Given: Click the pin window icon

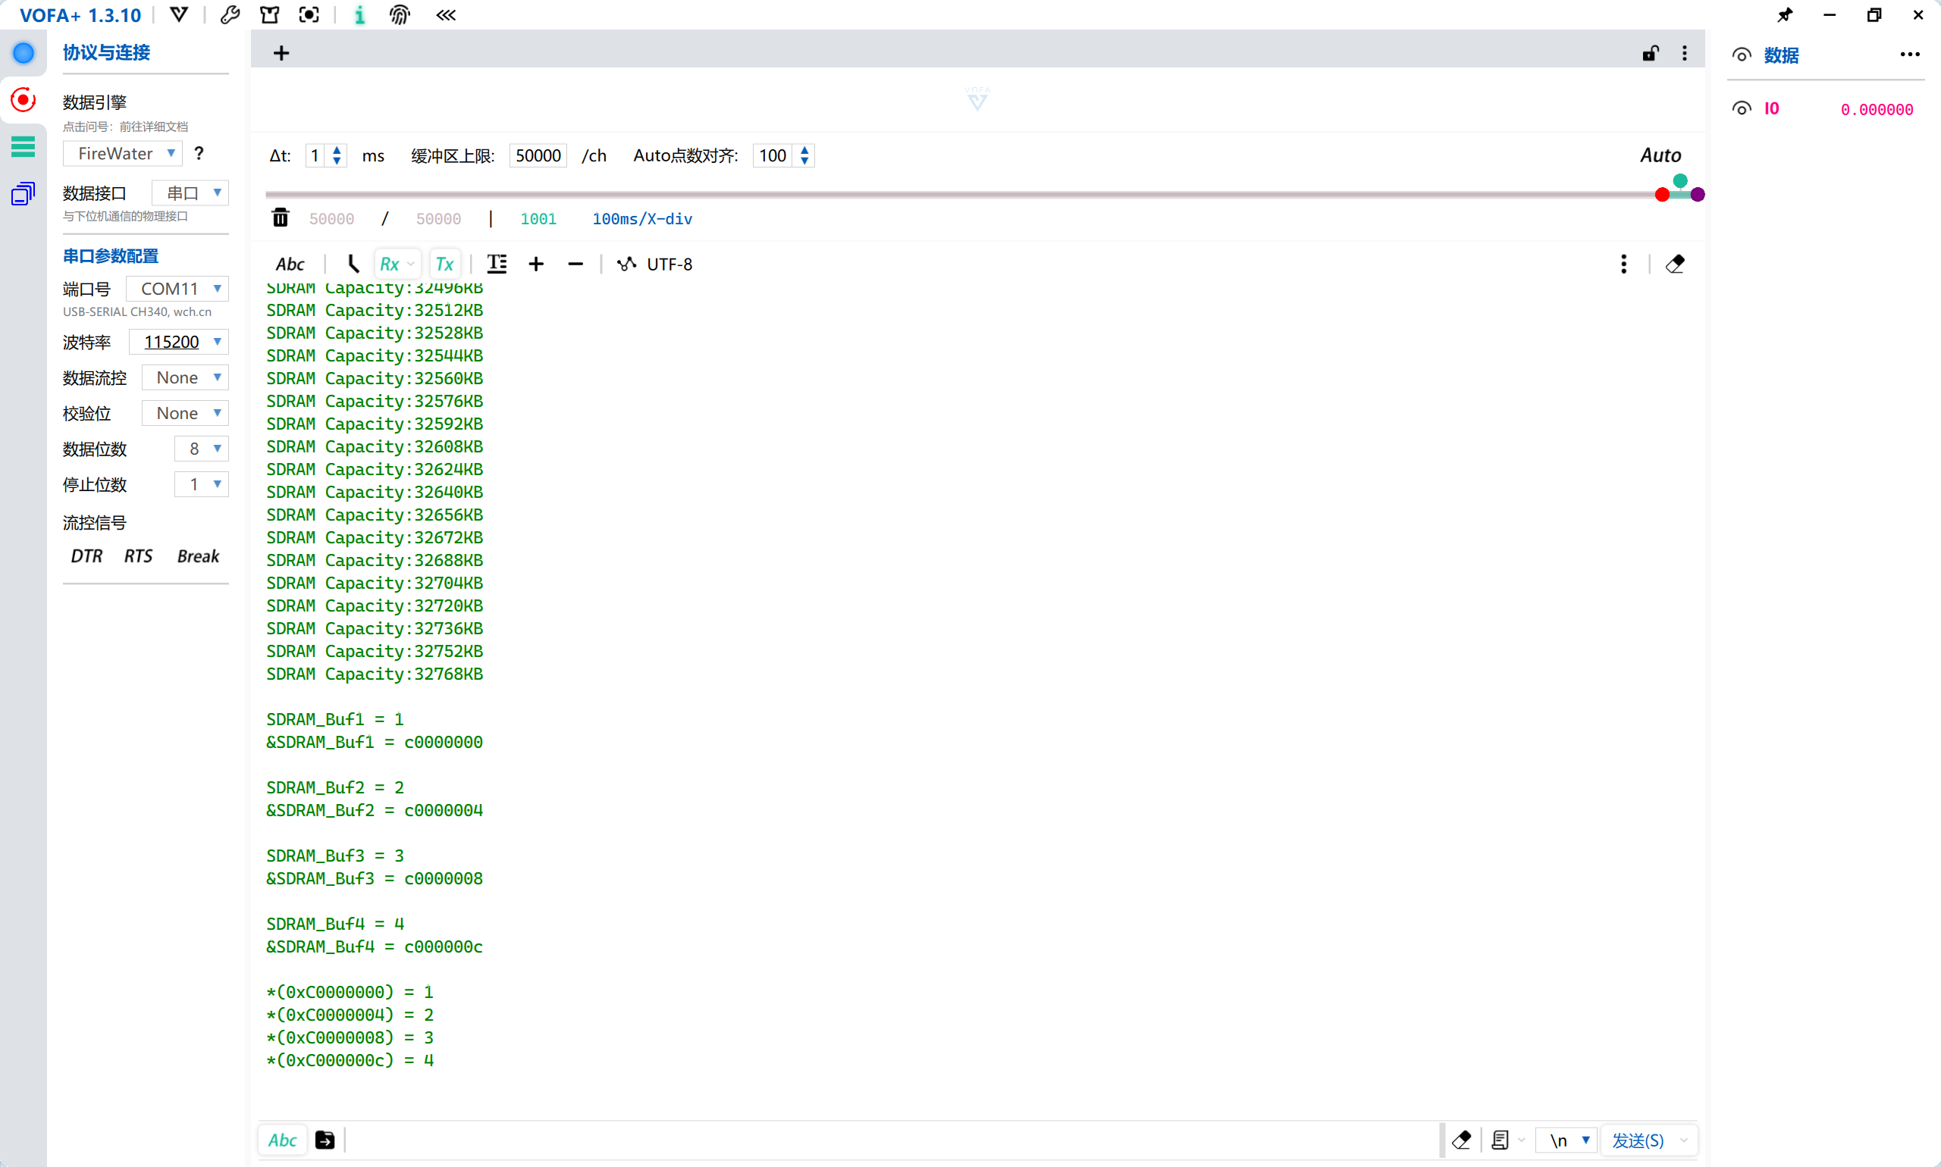Looking at the screenshot, I should coord(1784,15).
